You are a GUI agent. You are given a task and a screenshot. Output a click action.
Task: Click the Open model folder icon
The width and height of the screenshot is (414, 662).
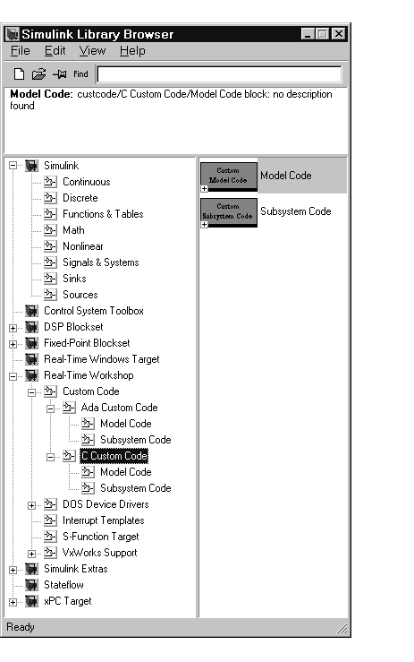pyautogui.click(x=38, y=74)
